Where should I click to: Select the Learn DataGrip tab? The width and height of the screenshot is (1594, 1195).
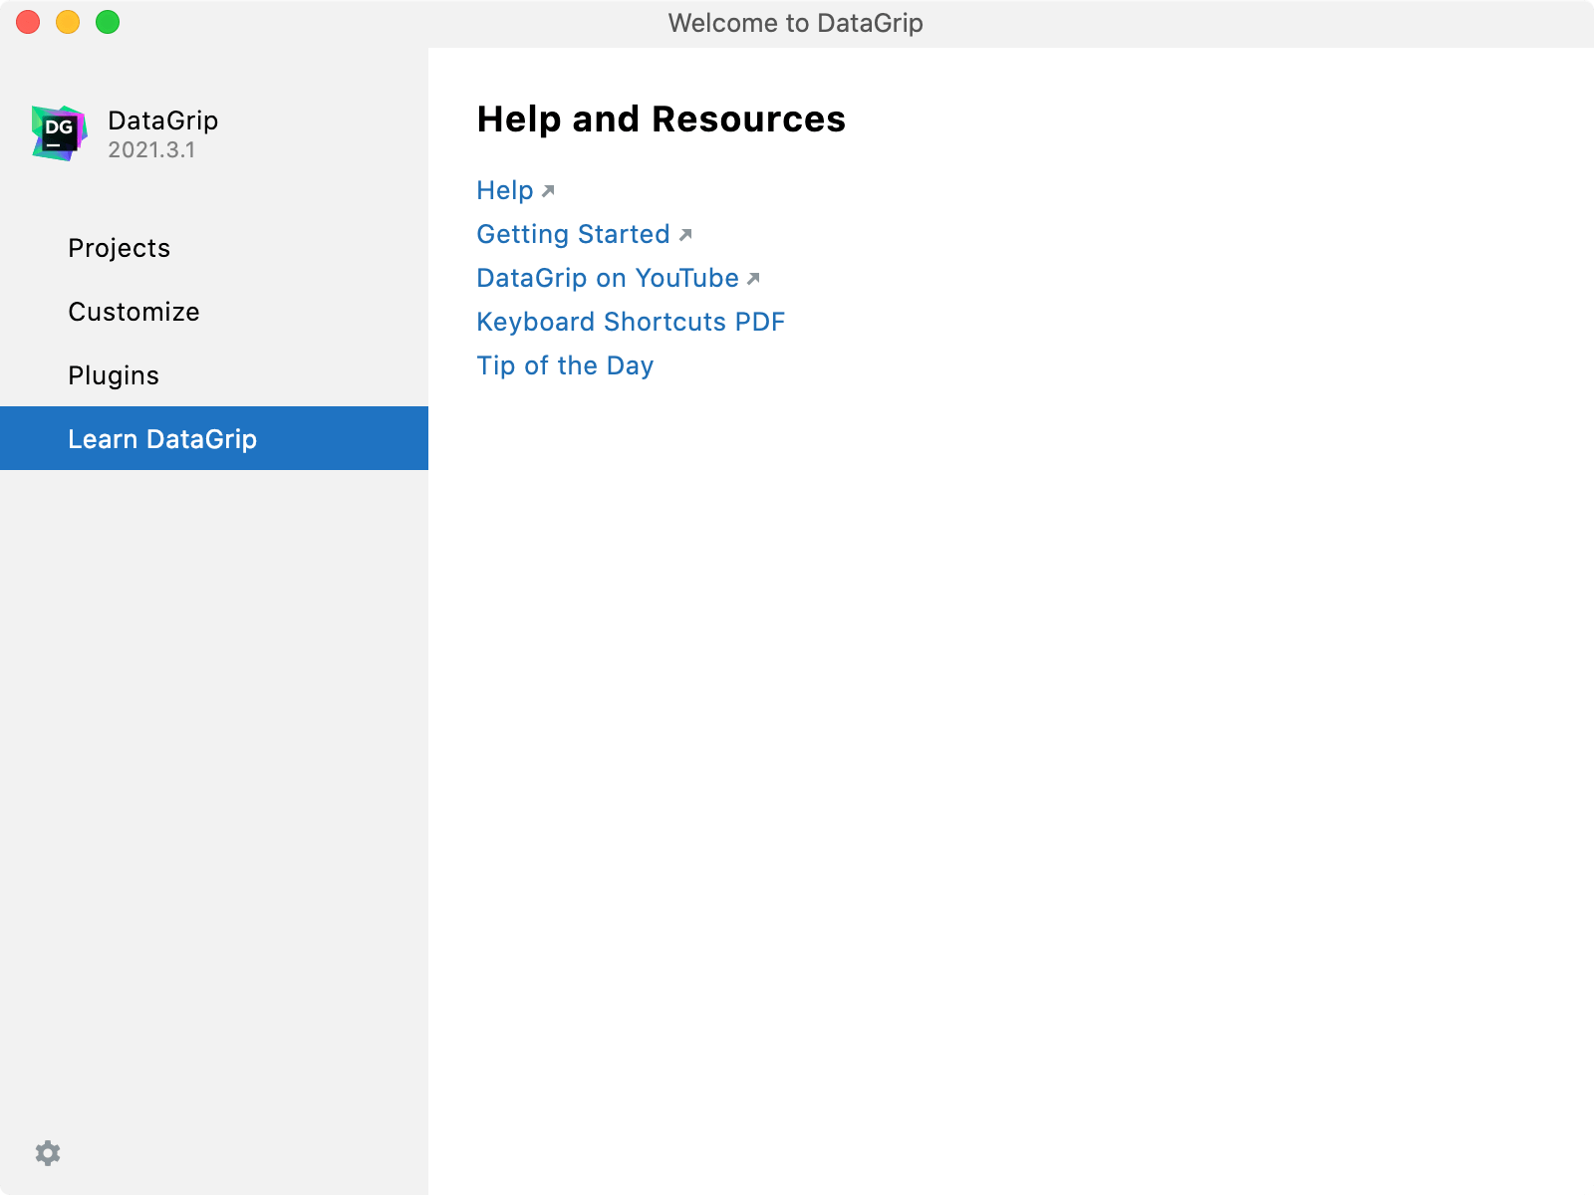[x=214, y=438]
